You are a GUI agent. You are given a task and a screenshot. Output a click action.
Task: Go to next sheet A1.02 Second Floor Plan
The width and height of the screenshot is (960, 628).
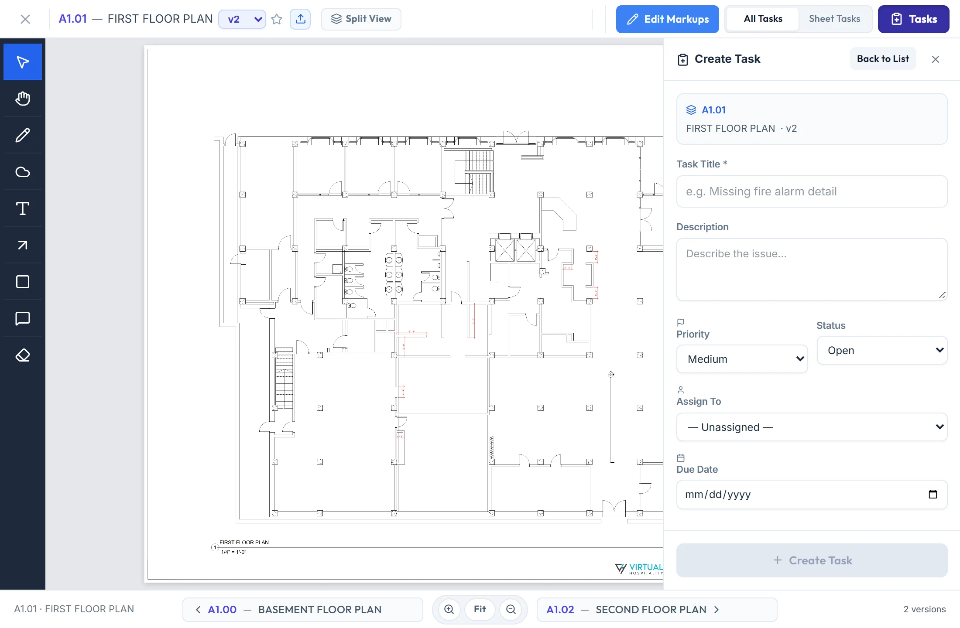tap(657, 609)
